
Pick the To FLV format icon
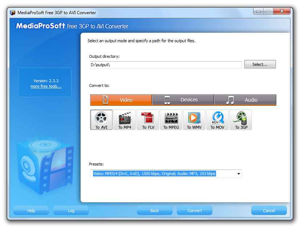148,120
